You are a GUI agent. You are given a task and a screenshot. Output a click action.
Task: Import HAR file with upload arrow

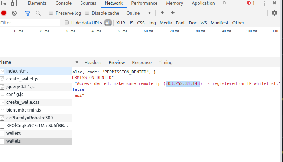[162, 13]
